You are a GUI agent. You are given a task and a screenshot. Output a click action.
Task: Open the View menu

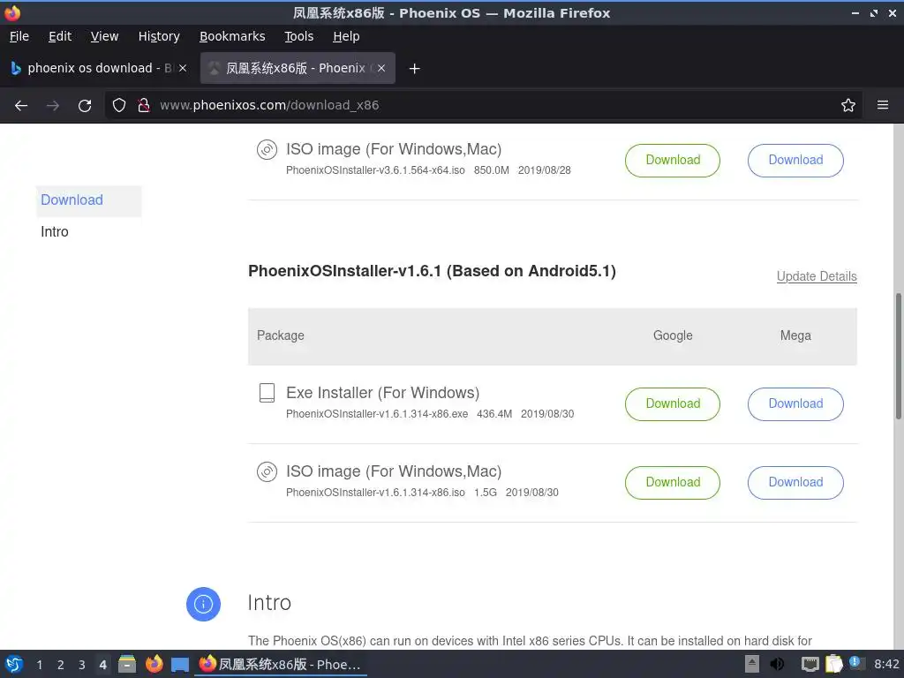[x=104, y=36]
